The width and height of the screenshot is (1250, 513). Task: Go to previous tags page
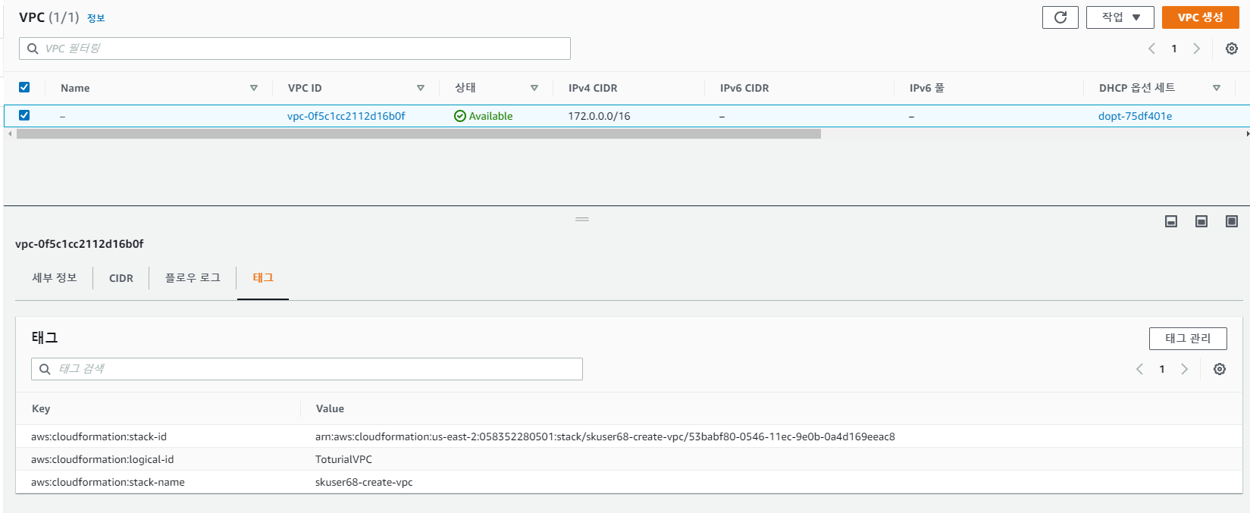1139,369
